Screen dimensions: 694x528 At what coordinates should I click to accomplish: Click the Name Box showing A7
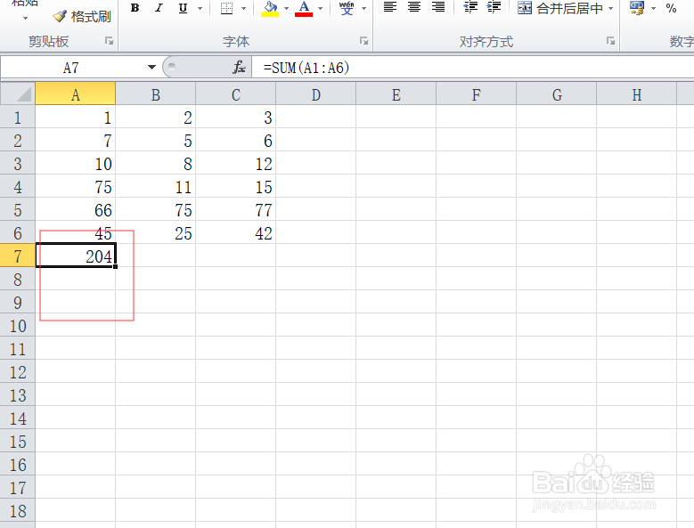(72, 68)
